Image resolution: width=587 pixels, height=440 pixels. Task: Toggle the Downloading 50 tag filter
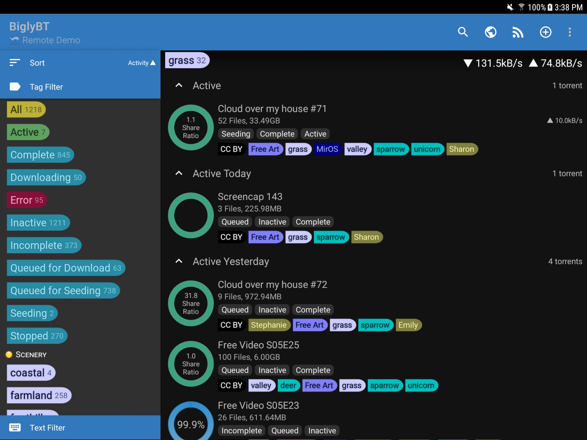coord(46,178)
